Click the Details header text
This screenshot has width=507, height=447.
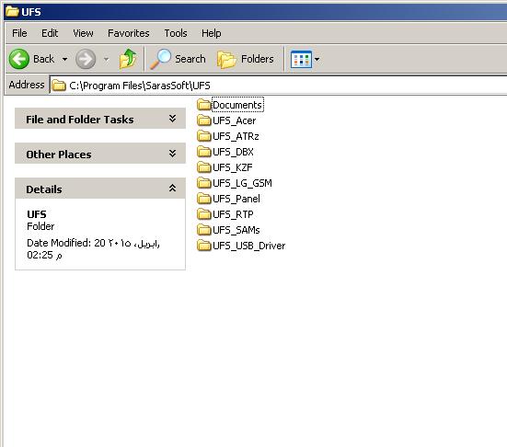pos(44,189)
